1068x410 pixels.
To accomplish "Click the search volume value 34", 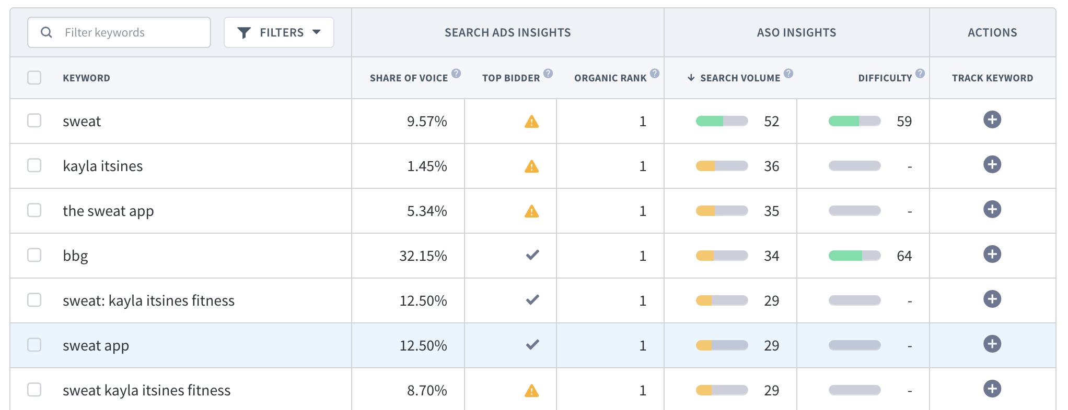I will (x=771, y=256).
